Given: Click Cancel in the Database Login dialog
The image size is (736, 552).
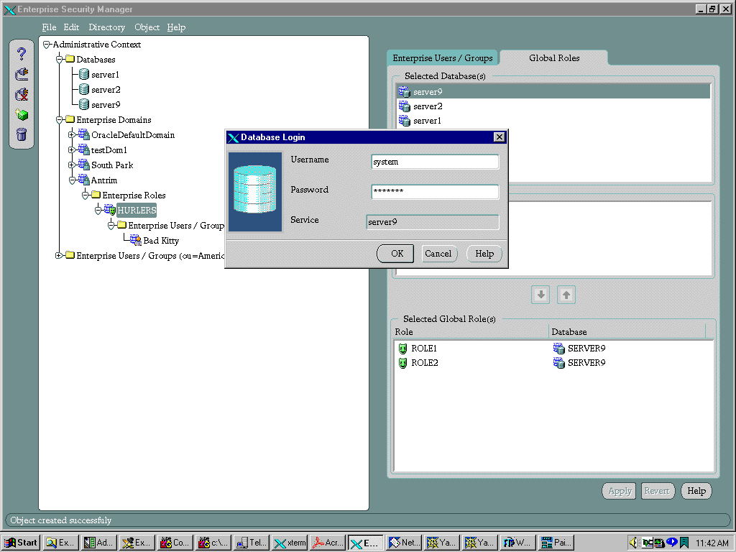Looking at the screenshot, I should (438, 254).
